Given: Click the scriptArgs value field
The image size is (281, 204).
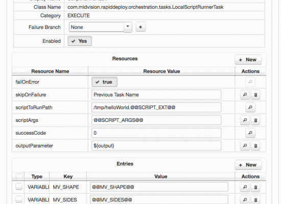Looking at the screenshot, I should pyautogui.click(x=156, y=120).
